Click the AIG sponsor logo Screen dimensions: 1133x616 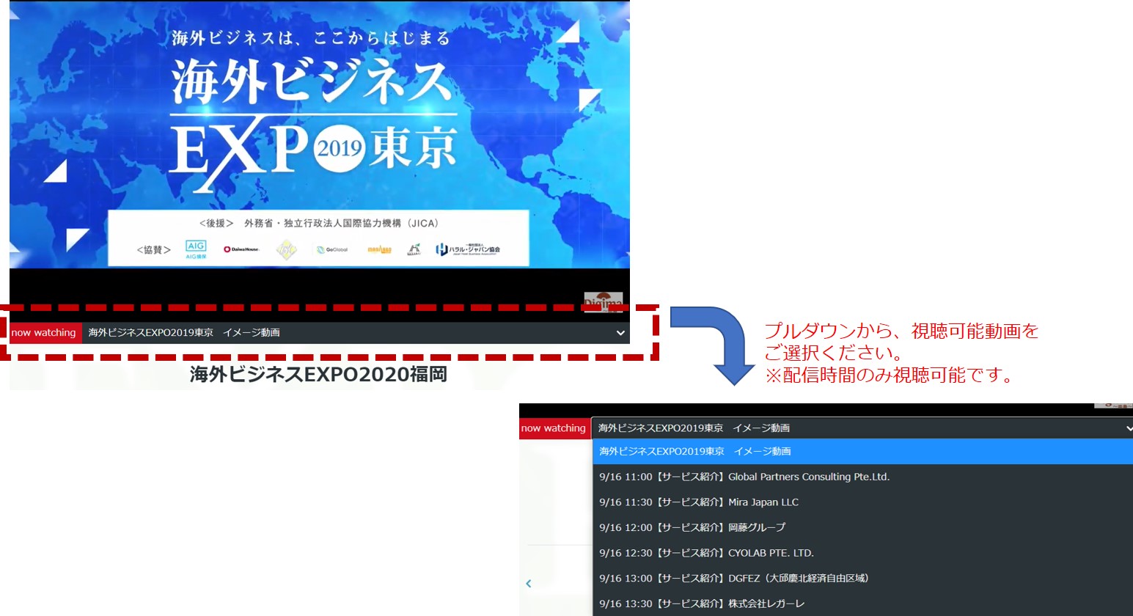click(x=196, y=249)
